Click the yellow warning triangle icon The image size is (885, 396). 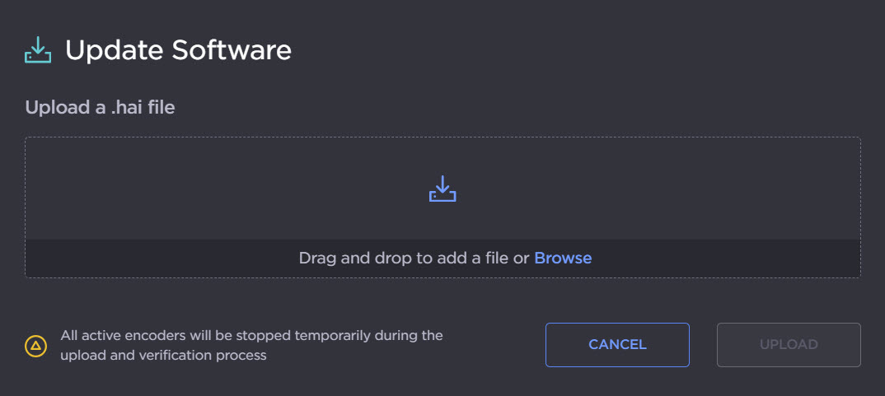pos(35,345)
